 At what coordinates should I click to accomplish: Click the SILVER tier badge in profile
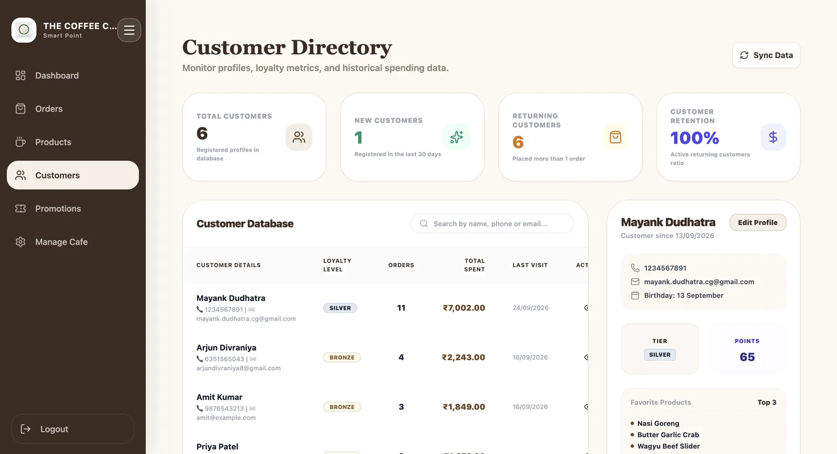click(660, 355)
